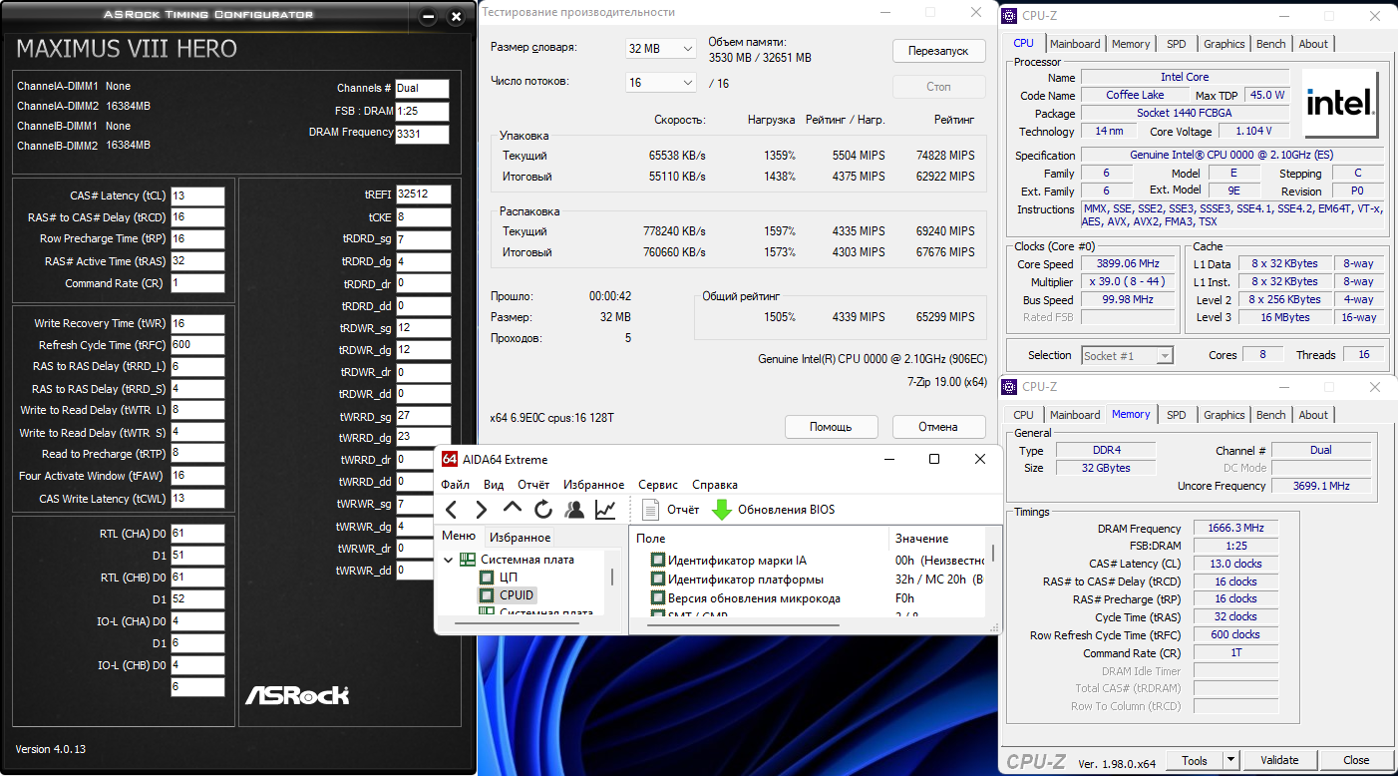The width and height of the screenshot is (1398, 776).
Task: Open the Сервис menu in AIDA64
Action: pyautogui.click(x=657, y=485)
